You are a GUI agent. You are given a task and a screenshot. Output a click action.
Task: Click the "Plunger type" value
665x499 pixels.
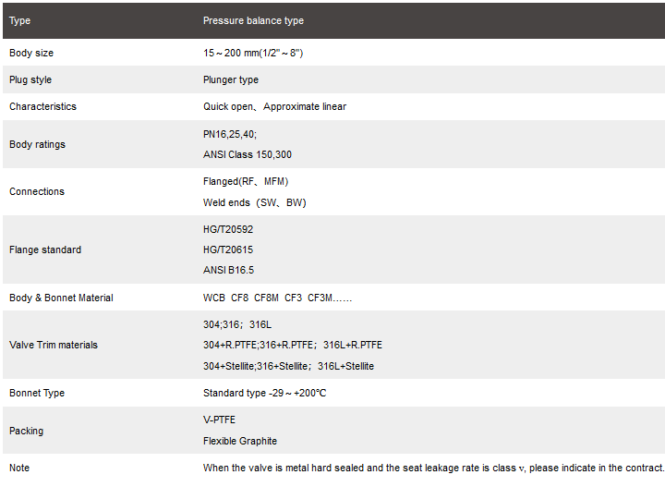coord(231,79)
